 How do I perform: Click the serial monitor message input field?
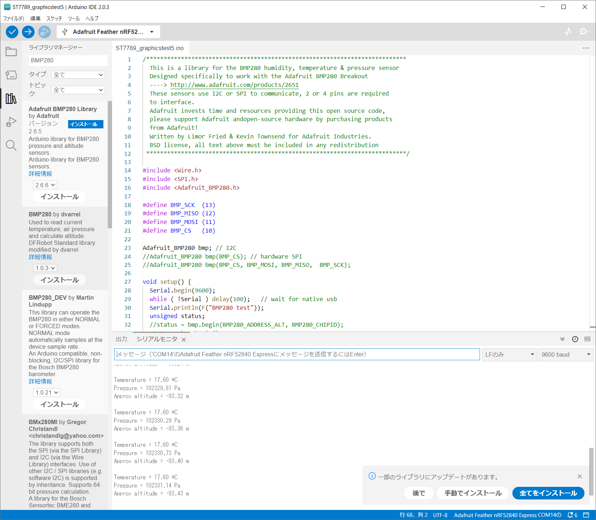pos(297,354)
